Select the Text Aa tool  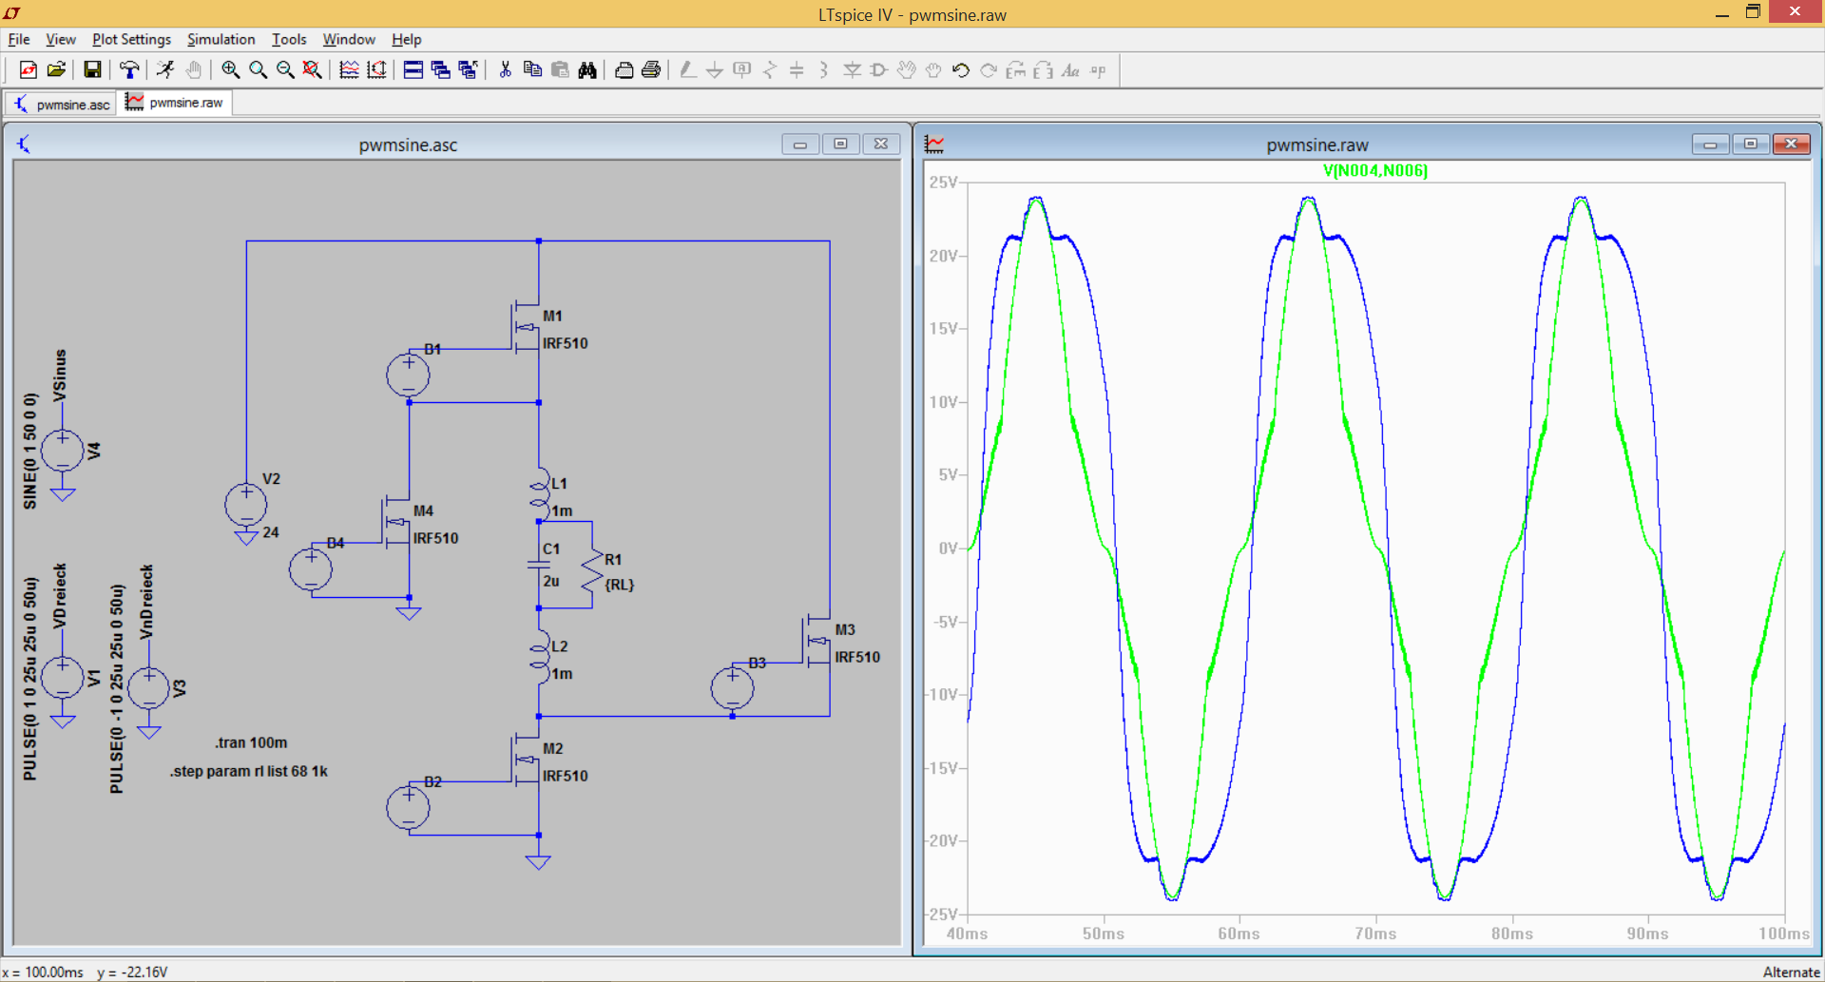point(1070,69)
